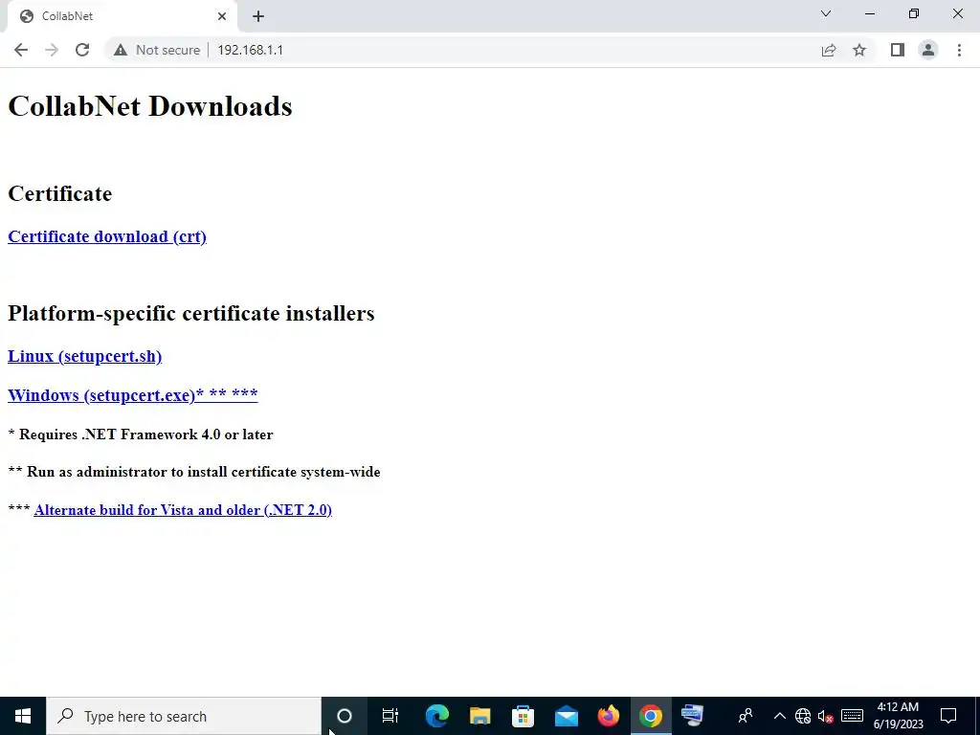Screen dimensions: 980x735
Task: Open the browser side panel
Action: tap(898, 50)
